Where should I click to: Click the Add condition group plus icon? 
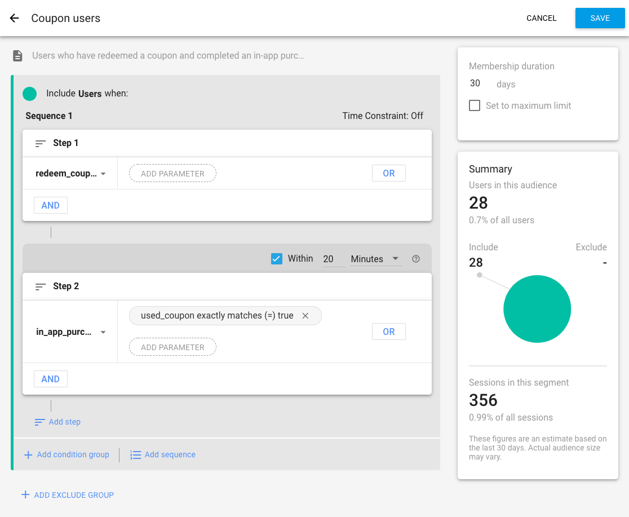tap(28, 454)
